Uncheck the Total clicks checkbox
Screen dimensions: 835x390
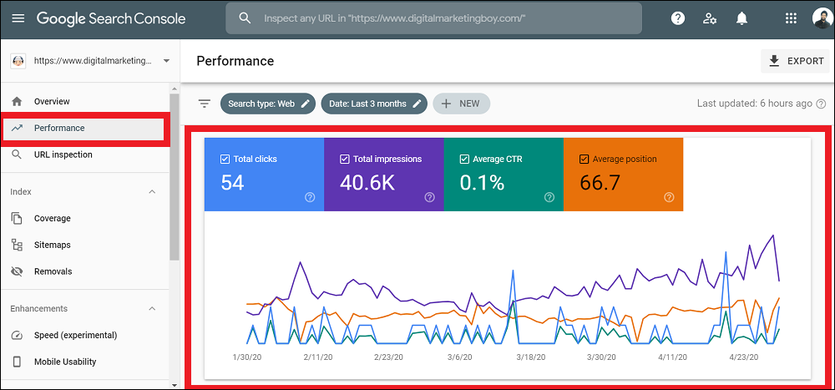(x=225, y=159)
